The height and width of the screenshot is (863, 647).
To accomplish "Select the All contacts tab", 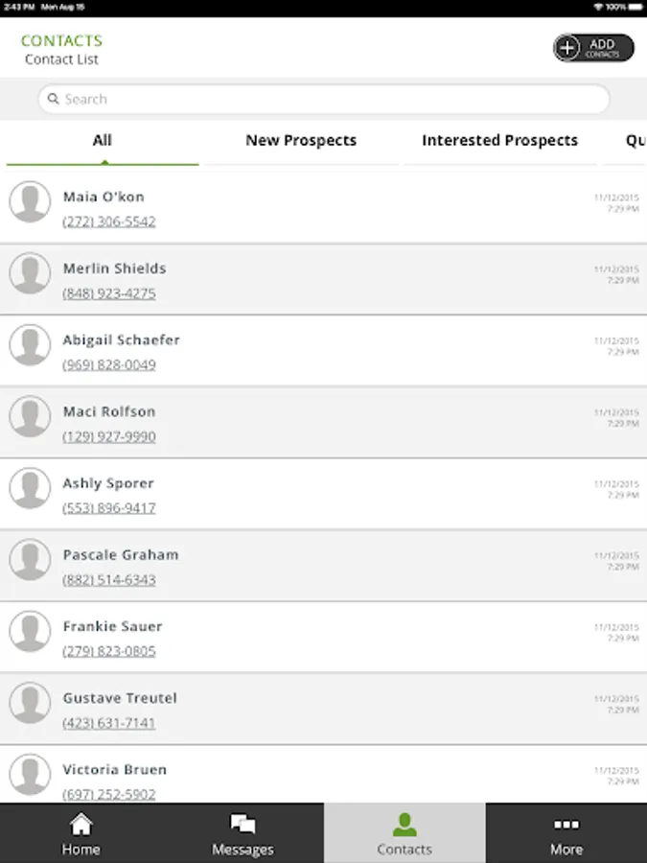I will tap(103, 140).
